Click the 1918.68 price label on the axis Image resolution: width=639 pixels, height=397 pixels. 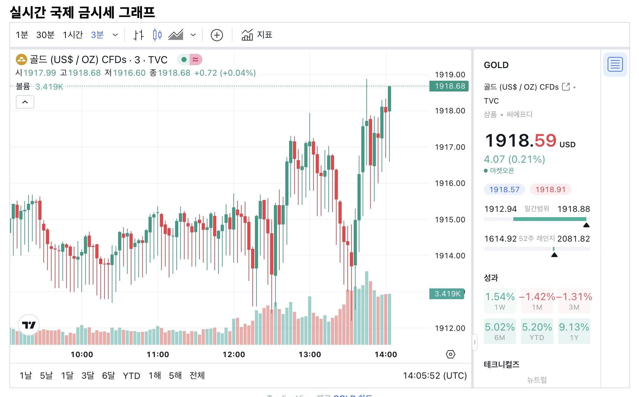(x=448, y=86)
